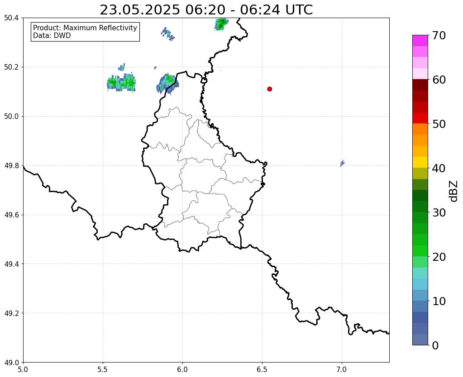Click the top magenta colorbar swatch below 70 dBZ
This screenshot has width=463, height=377.
click(x=420, y=41)
